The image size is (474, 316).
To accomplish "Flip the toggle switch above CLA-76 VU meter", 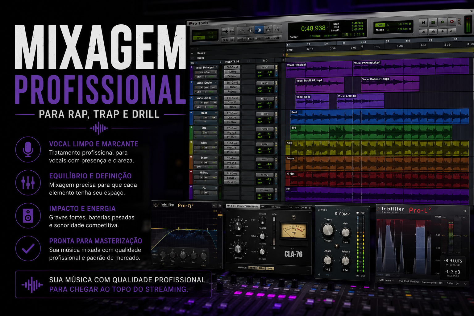I will [293, 217].
